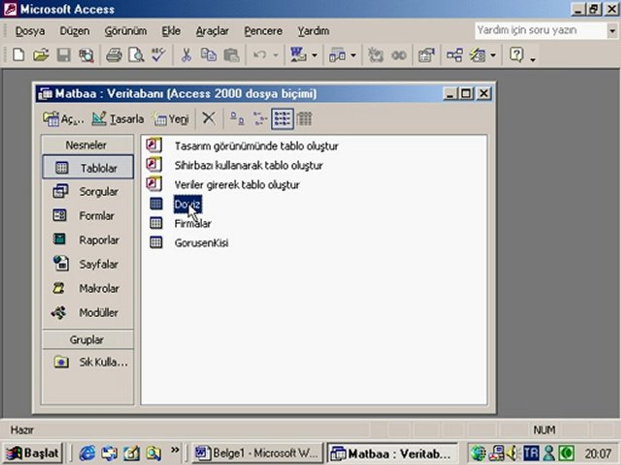Click the Print toolbar icon
Viewport: 621px width, 465px height.
(x=114, y=55)
